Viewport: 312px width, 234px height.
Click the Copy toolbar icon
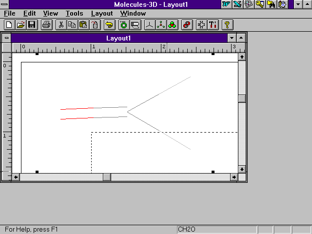72,25
